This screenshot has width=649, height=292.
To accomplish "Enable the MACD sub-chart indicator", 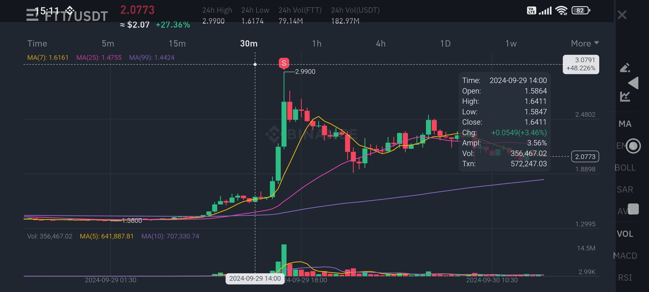I will pyautogui.click(x=625, y=256).
